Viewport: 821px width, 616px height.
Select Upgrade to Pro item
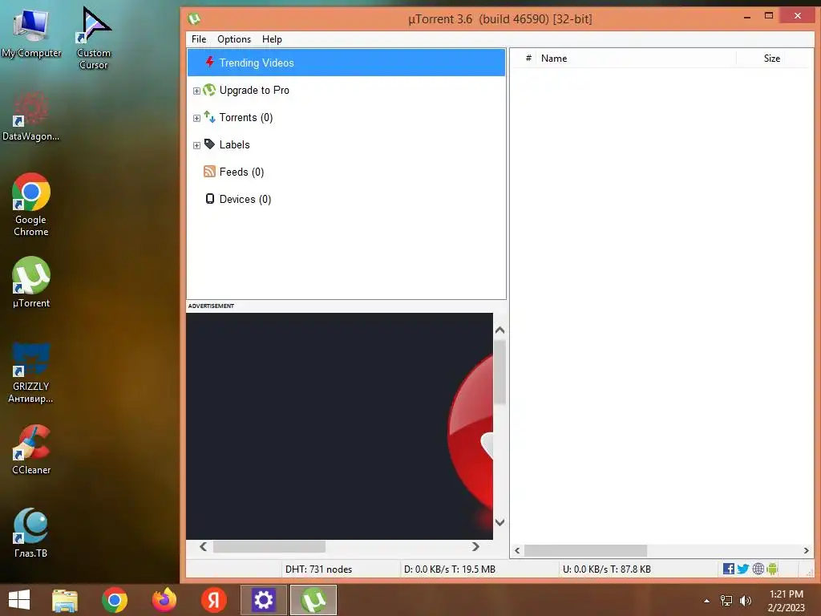click(254, 90)
